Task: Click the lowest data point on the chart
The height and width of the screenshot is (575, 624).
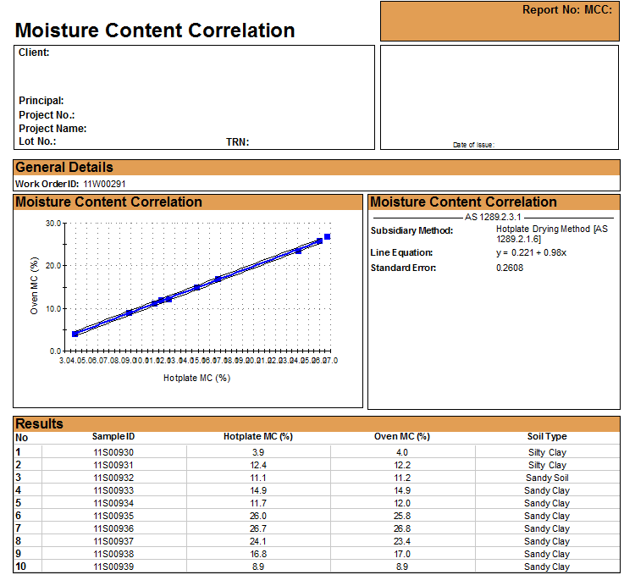Action: (x=75, y=334)
